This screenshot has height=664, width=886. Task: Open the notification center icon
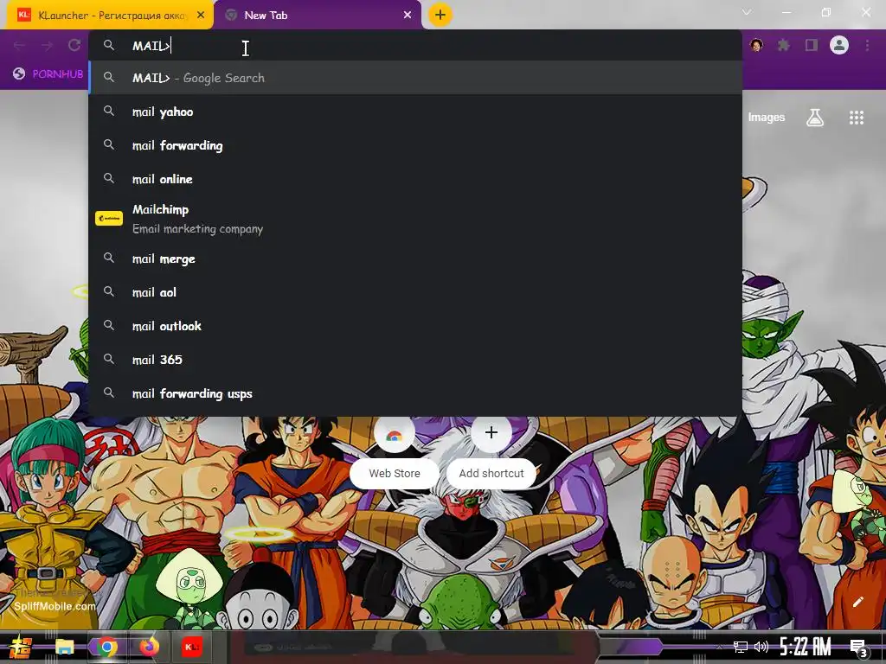pyautogui.click(x=859, y=648)
